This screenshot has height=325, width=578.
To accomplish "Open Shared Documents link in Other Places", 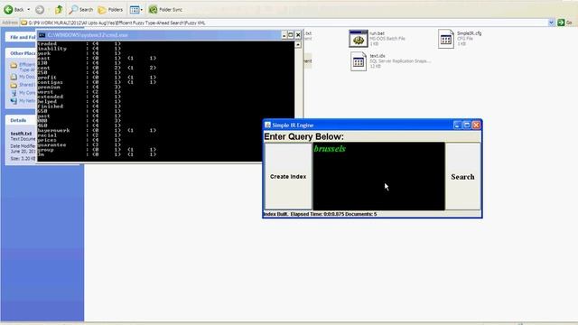I will [23, 85].
